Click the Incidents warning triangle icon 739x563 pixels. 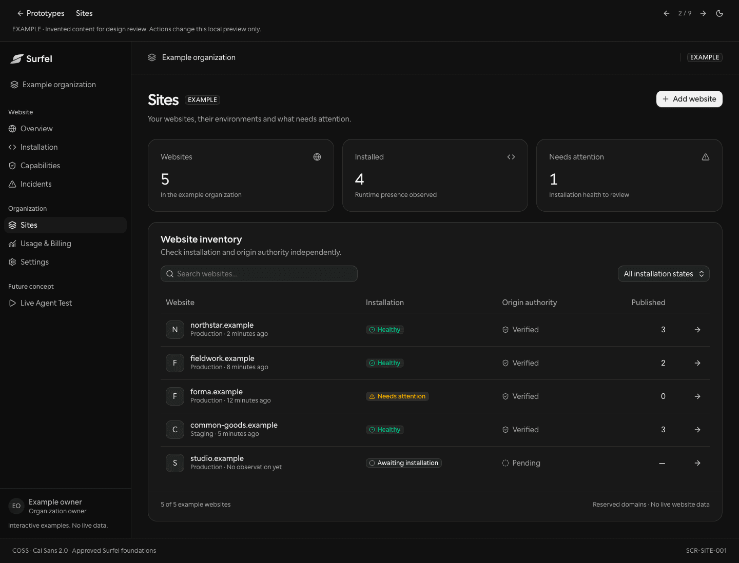tap(12, 184)
